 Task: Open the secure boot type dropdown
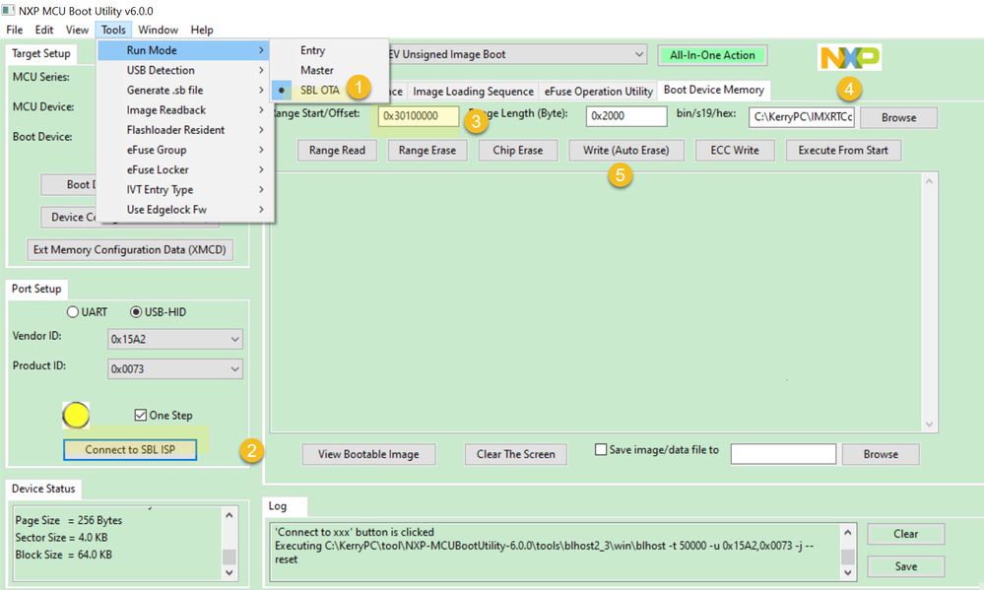[517, 54]
